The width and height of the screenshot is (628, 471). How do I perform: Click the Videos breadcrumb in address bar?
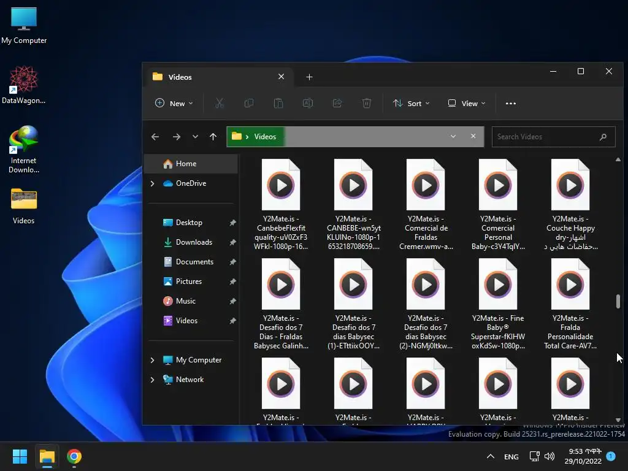[265, 137]
